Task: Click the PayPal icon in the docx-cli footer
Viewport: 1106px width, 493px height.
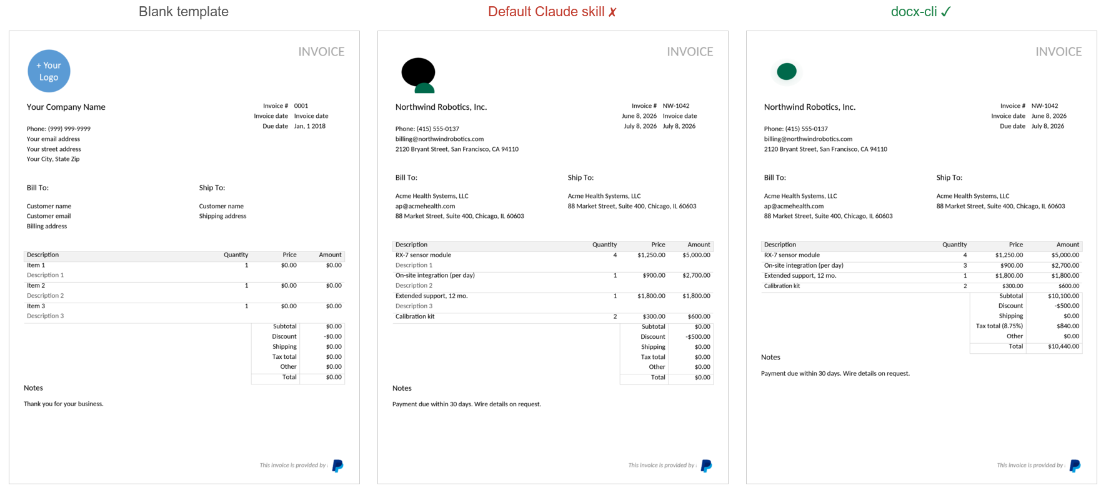Action: pyautogui.click(x=1075, y=466)
